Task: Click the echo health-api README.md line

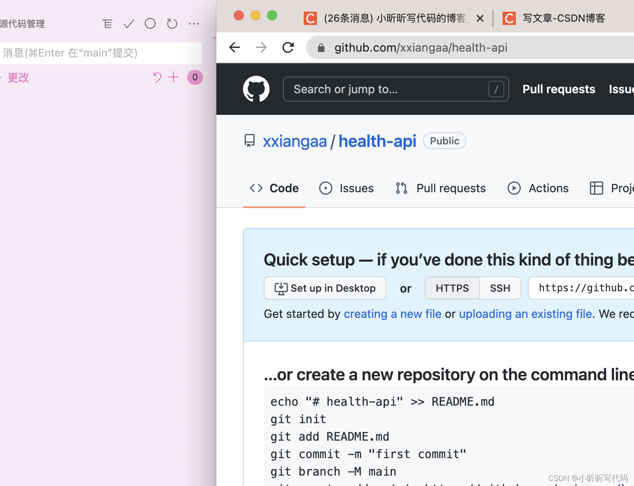Action: coord(382,402)
